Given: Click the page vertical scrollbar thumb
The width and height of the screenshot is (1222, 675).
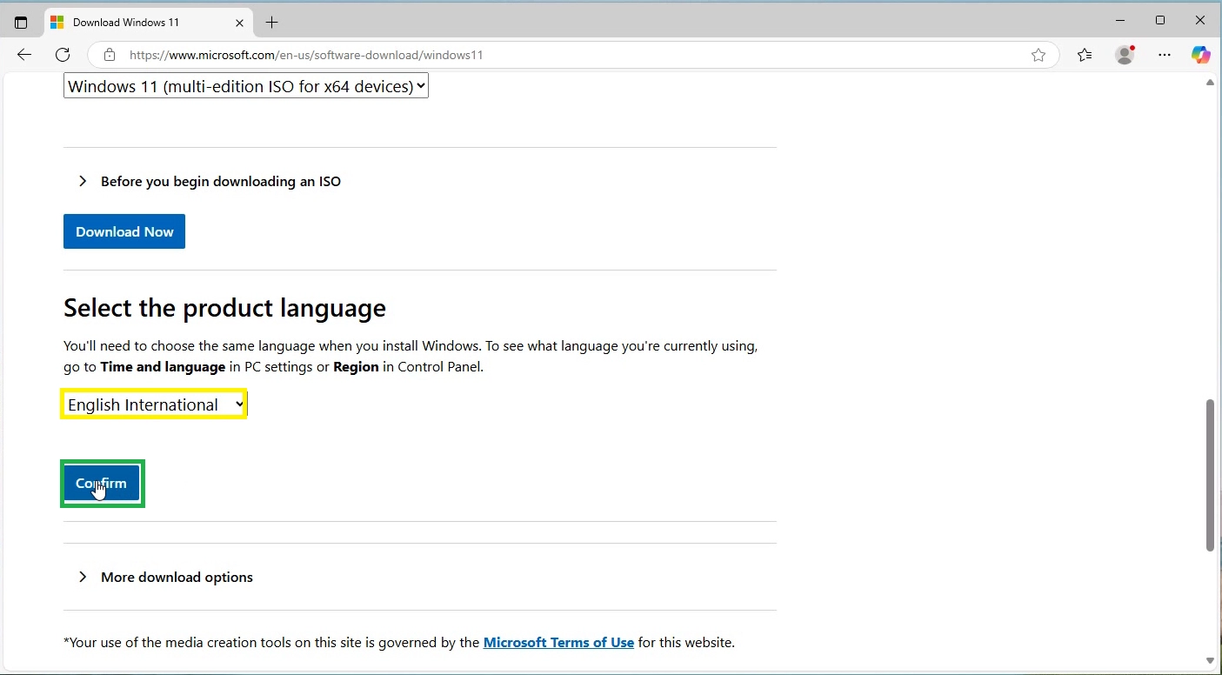Looking at the screenshot, I should tap(1210, 475).
